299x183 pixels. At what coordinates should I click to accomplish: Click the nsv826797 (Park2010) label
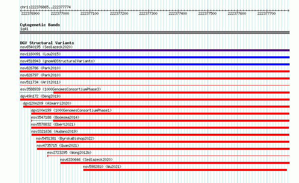pyautogui.click(x=40, y=75)
